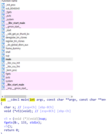Click the function icon beside _init_proc

(x=3, y=5)
